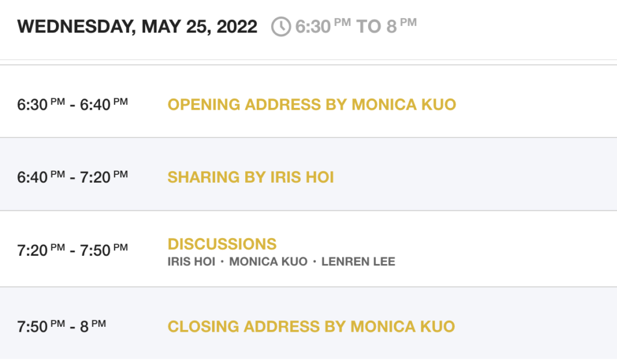Open Closing Address by Monica Kuo session

click(x=311, y=327)
